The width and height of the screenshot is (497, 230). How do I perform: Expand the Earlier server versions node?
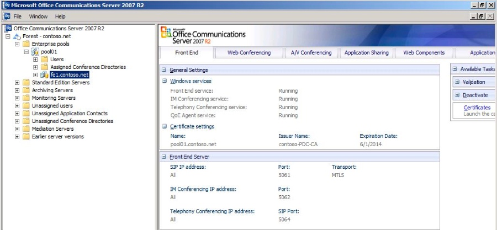click(17, 137)
